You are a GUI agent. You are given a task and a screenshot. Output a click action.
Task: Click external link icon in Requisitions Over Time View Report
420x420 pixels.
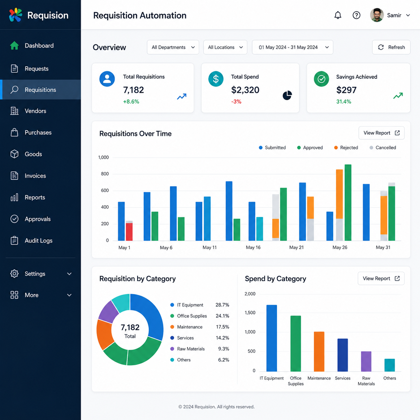(x=397, y=133)
